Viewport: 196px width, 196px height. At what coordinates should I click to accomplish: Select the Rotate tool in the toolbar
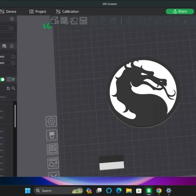tap(139, 21)
